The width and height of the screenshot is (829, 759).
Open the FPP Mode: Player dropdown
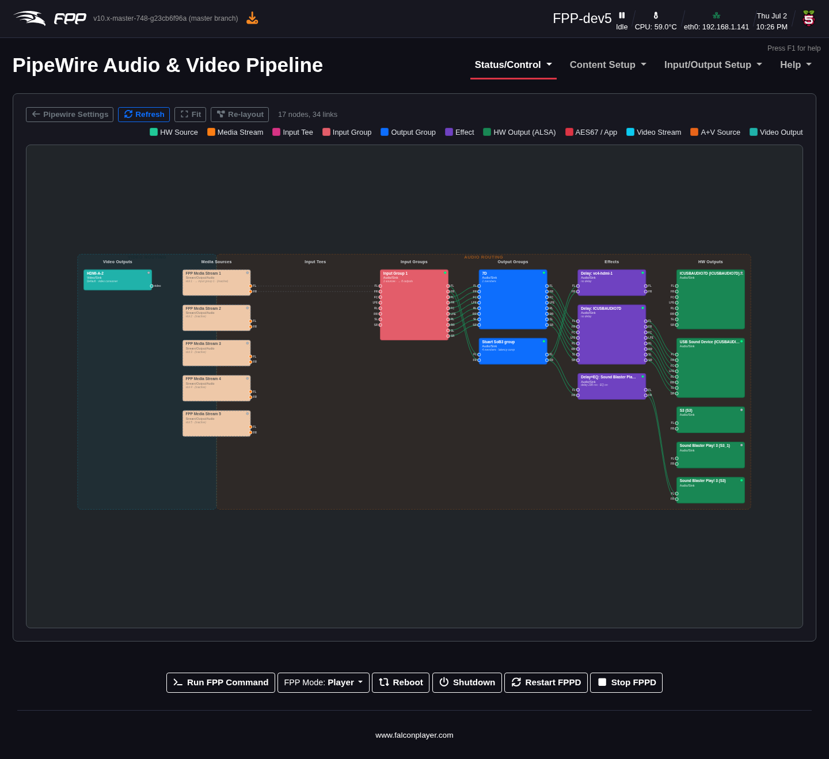pyautogui.click(x=324, y=682)
